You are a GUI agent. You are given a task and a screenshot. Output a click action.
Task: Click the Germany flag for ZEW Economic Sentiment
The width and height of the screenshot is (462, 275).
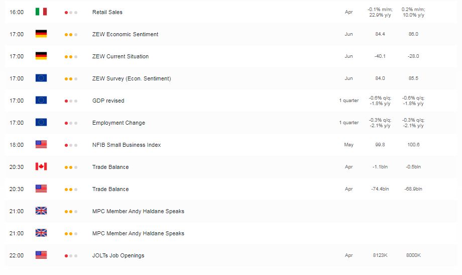coord(41,34)
